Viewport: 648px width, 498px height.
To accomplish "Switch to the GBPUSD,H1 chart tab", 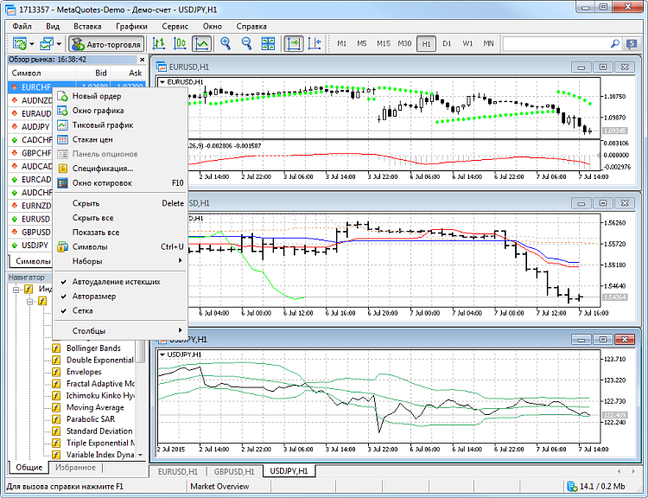I will pyautogui.click(x=233, y=471).
